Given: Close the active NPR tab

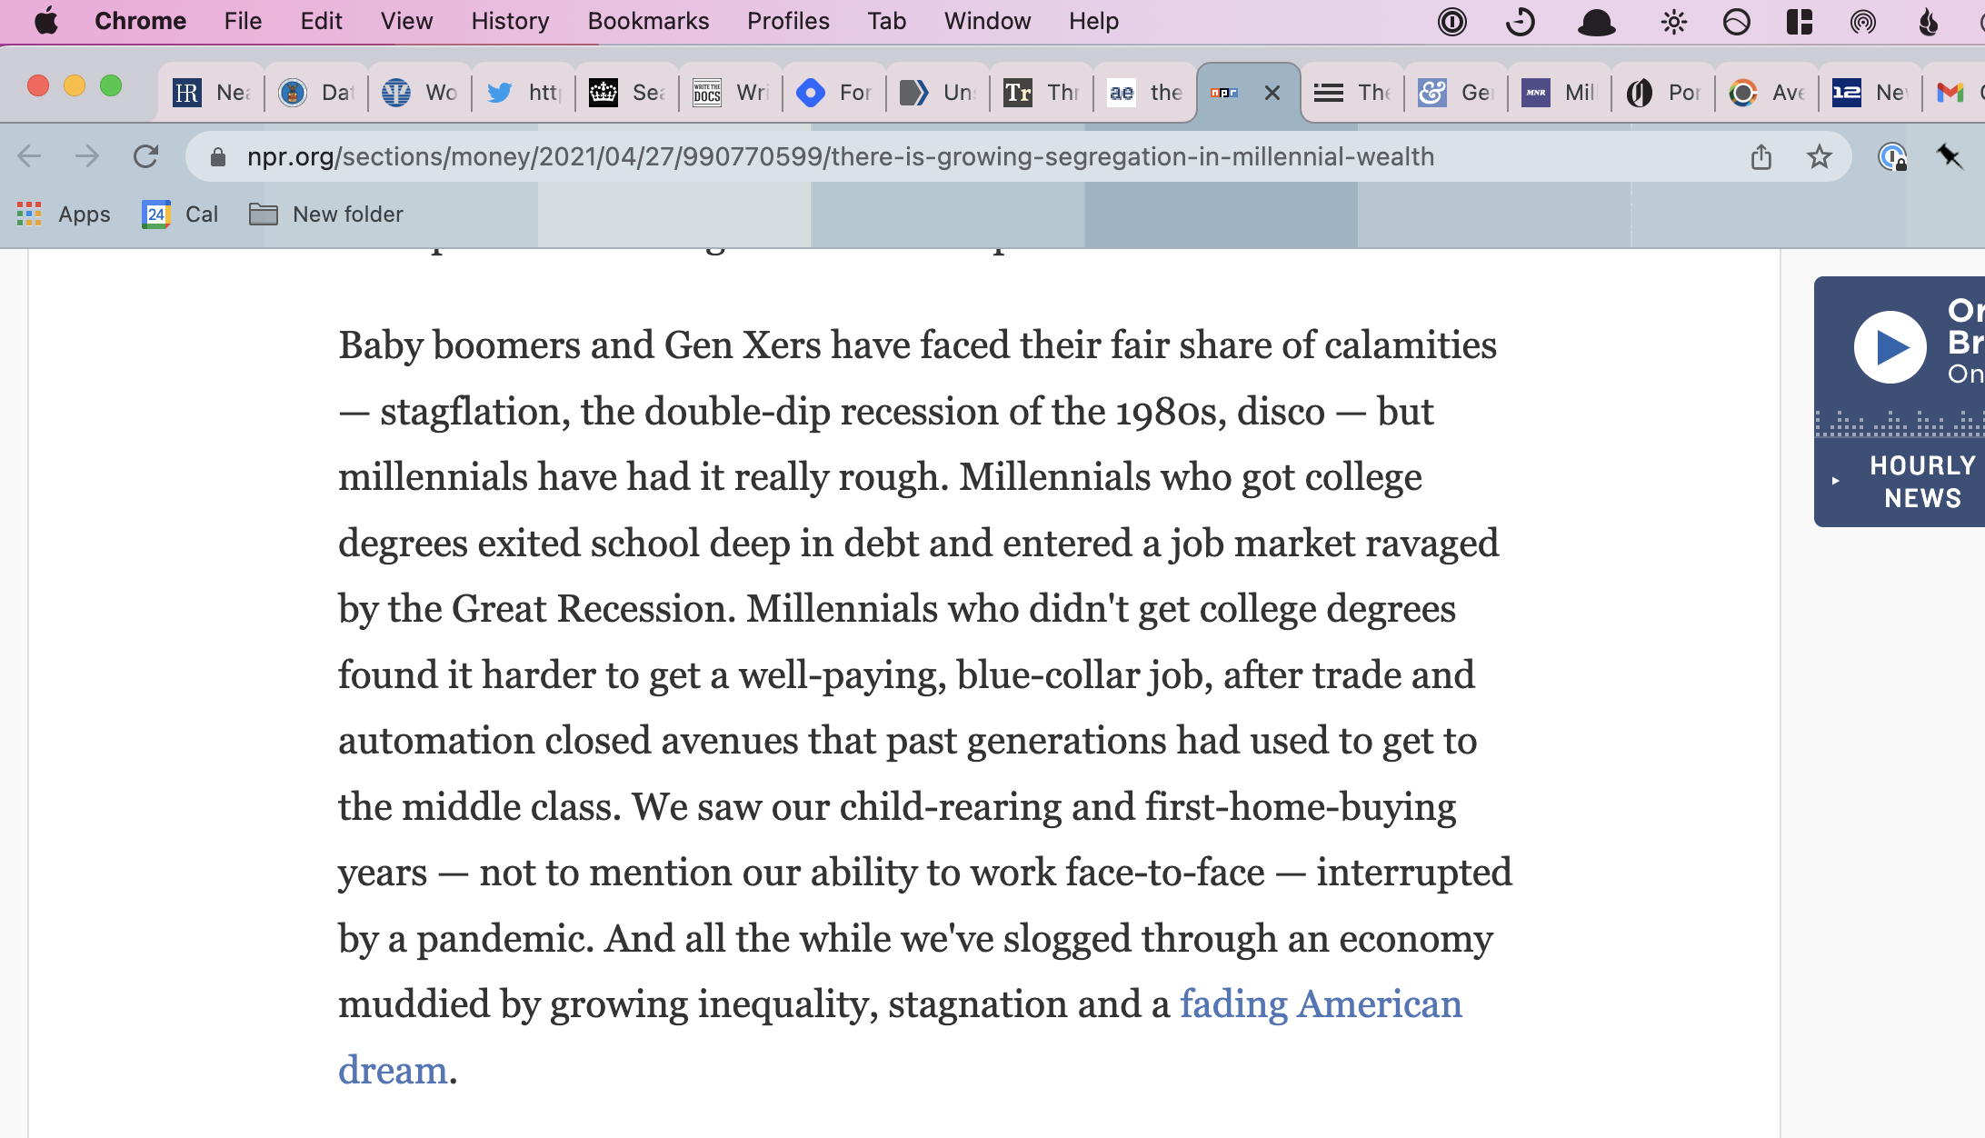Looking at the screenshot, I should coord(1272,93).
